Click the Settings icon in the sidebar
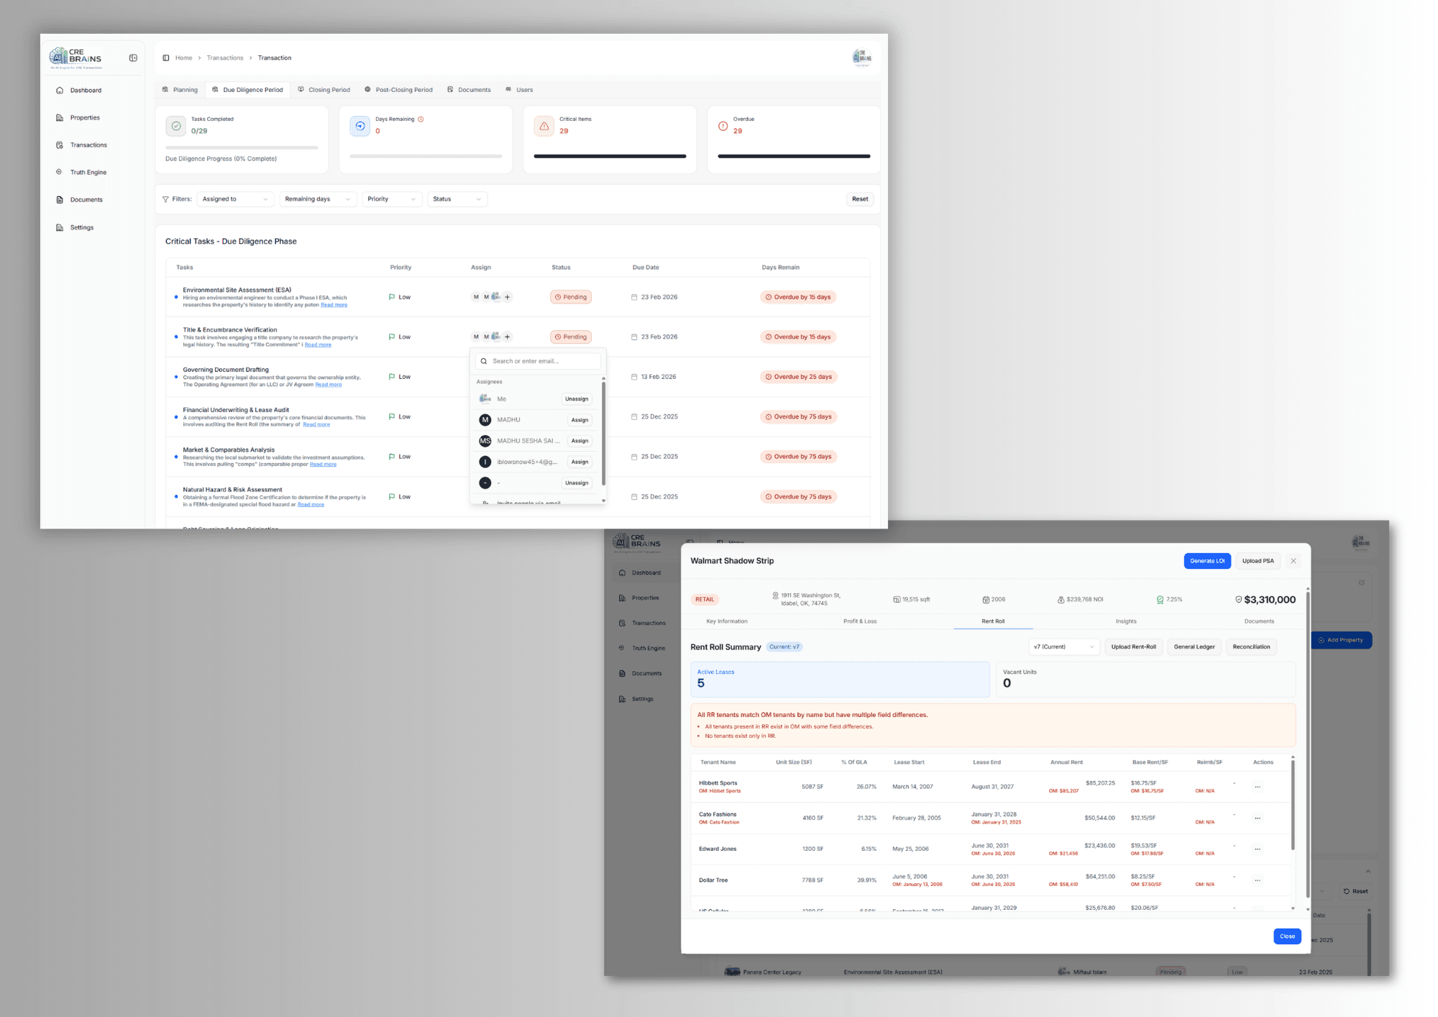Screen dimensions: 1438x1017 60,227
